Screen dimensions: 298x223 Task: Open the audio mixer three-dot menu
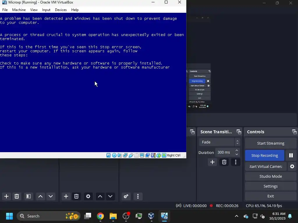click(138, 196)
